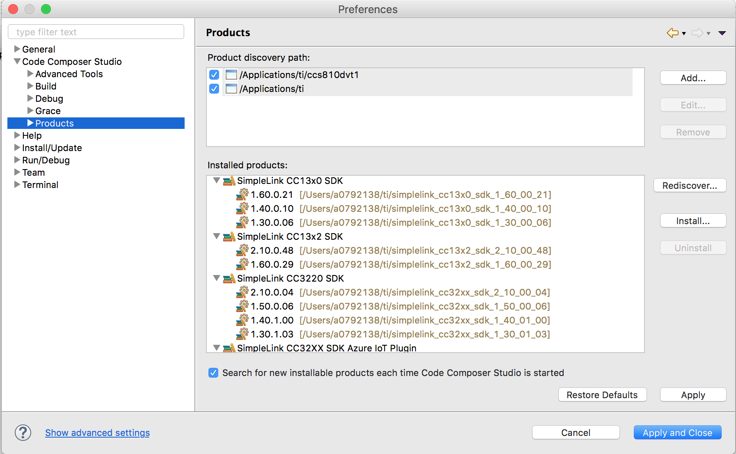Click the 1.30.1.03 version gear icon
This screenshot has height=454, width=736.
(242, 334)
